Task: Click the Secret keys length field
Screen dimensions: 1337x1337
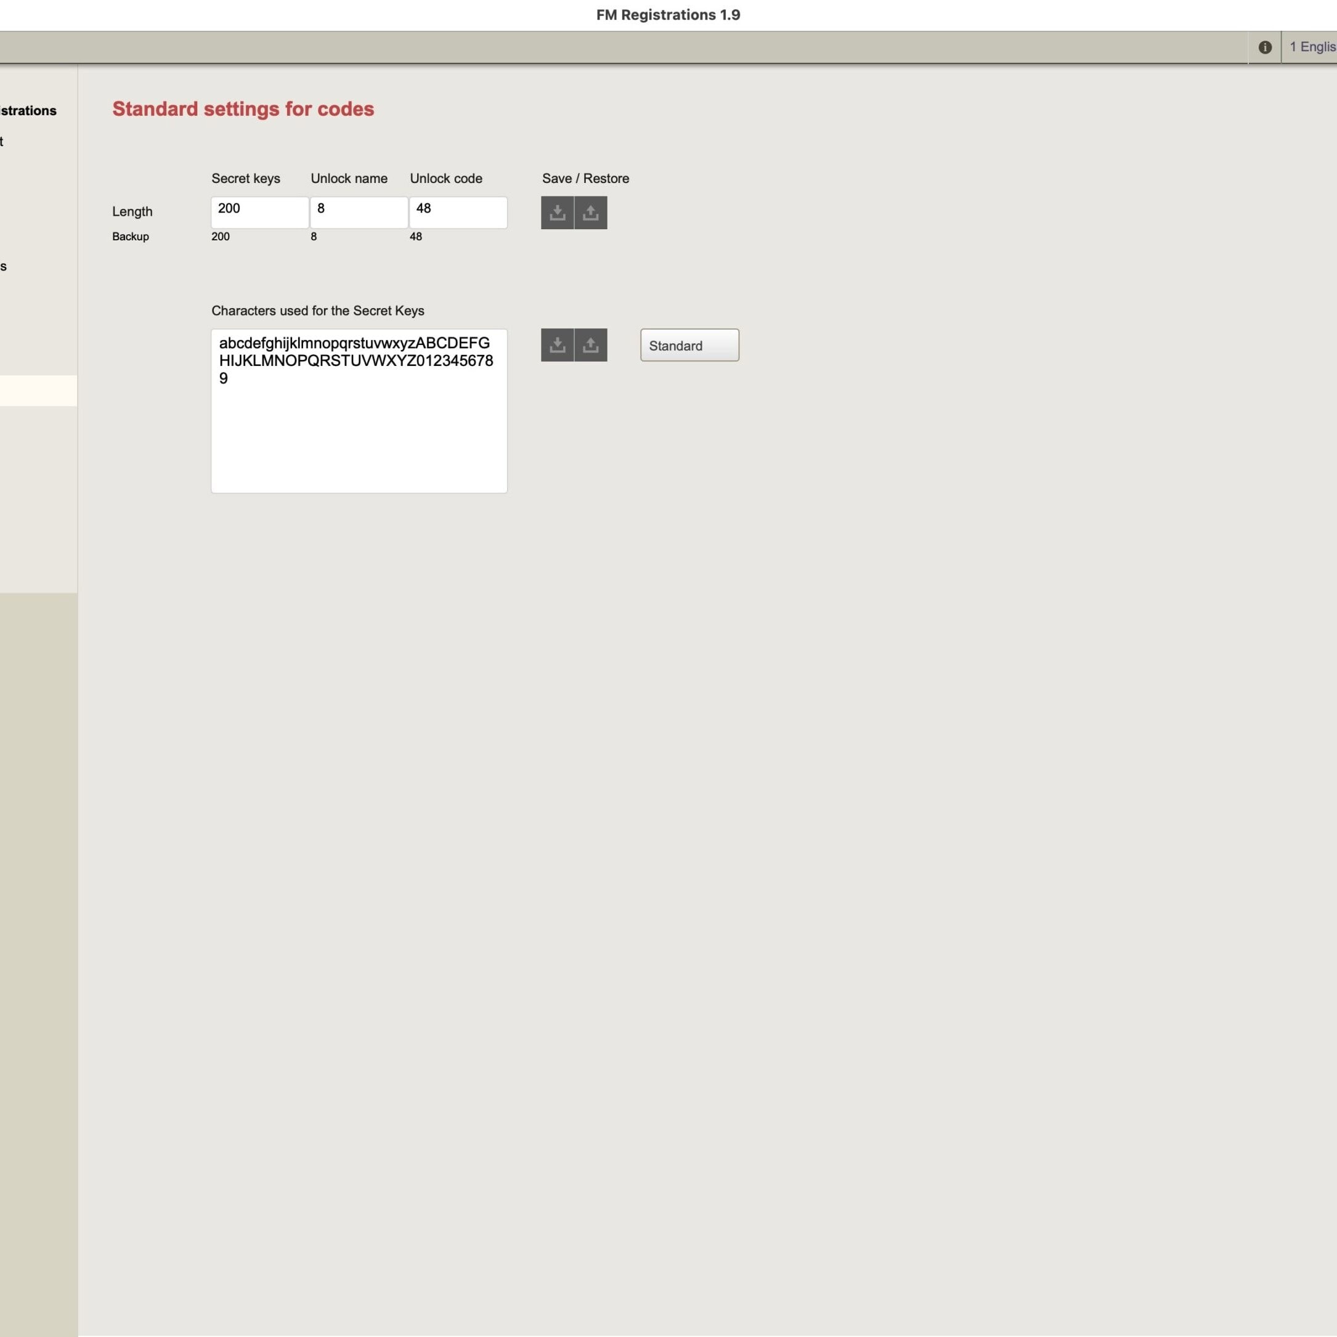Action: [259, 212]
